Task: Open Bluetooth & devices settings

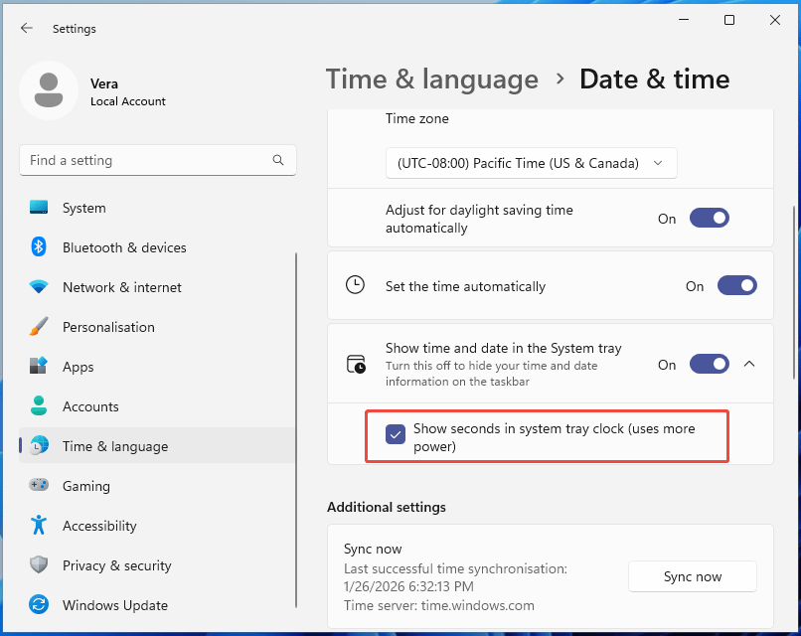Action: pyautogui.click(x=122, y=247)
